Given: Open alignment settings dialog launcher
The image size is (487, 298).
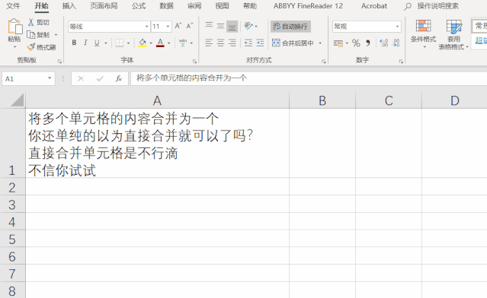Looking at the screenshot, I should click(324, 62).
